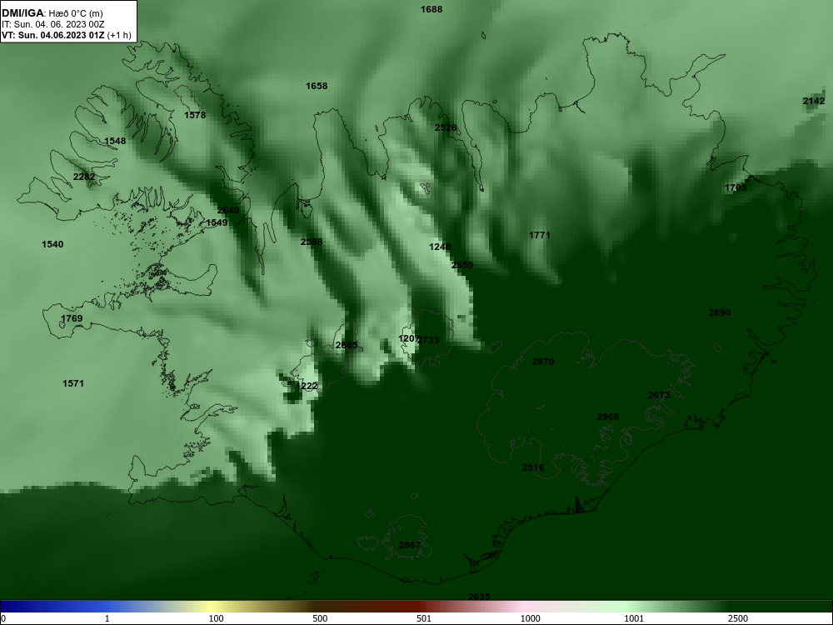Click the 2526 value in the north

(x=446, y=127)
